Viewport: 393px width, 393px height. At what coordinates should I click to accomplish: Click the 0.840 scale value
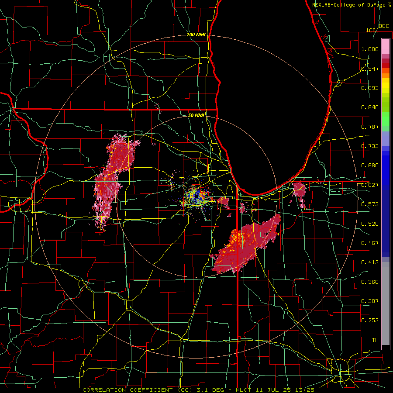click(x=370, y=107)
